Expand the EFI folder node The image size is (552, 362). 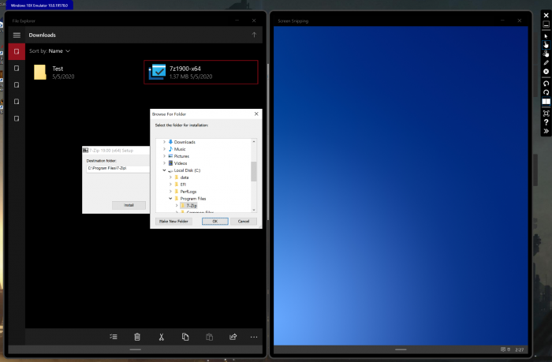[170, 185]
